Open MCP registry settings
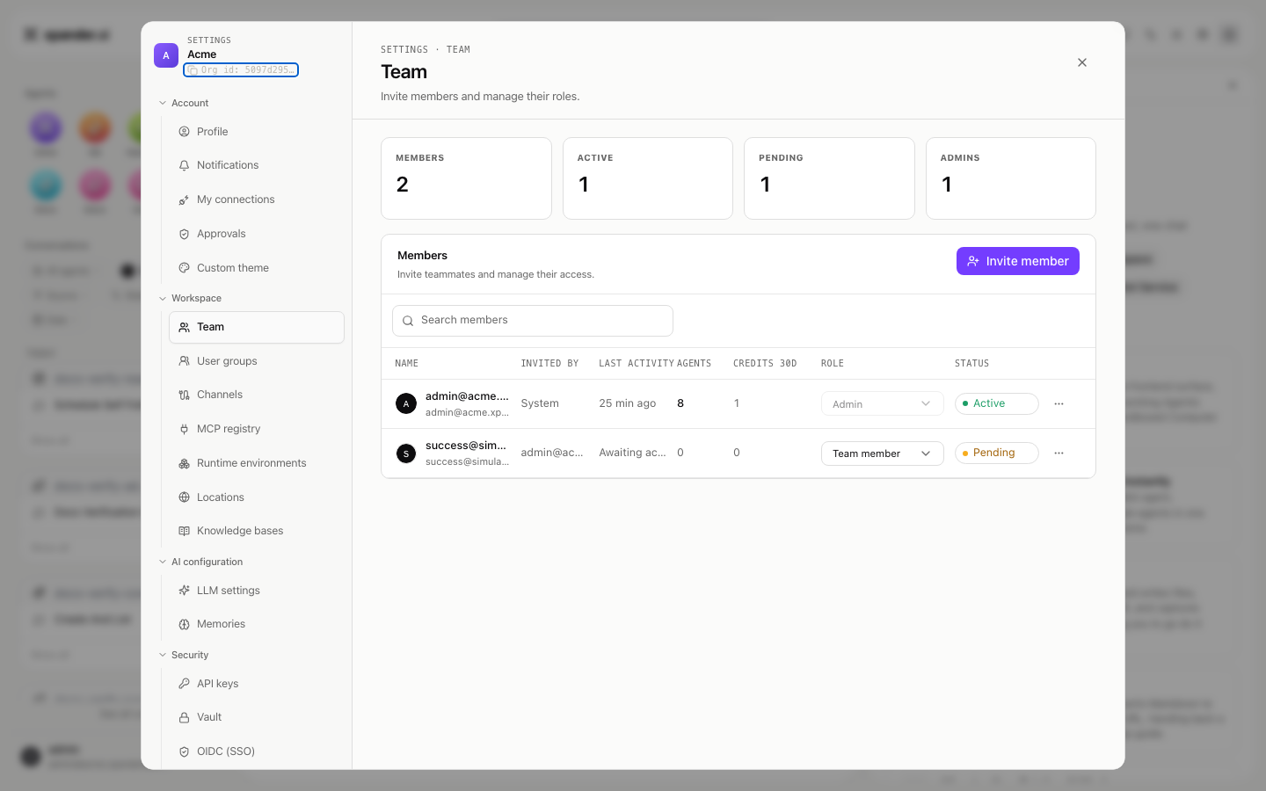 pyautogui.click(x=257, y=429)
